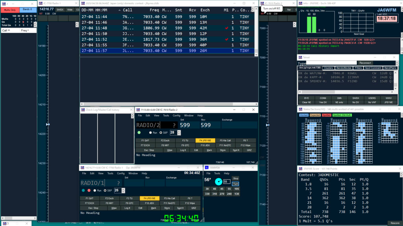Click the 1300MSA rotor window icon

coord(207,168)
